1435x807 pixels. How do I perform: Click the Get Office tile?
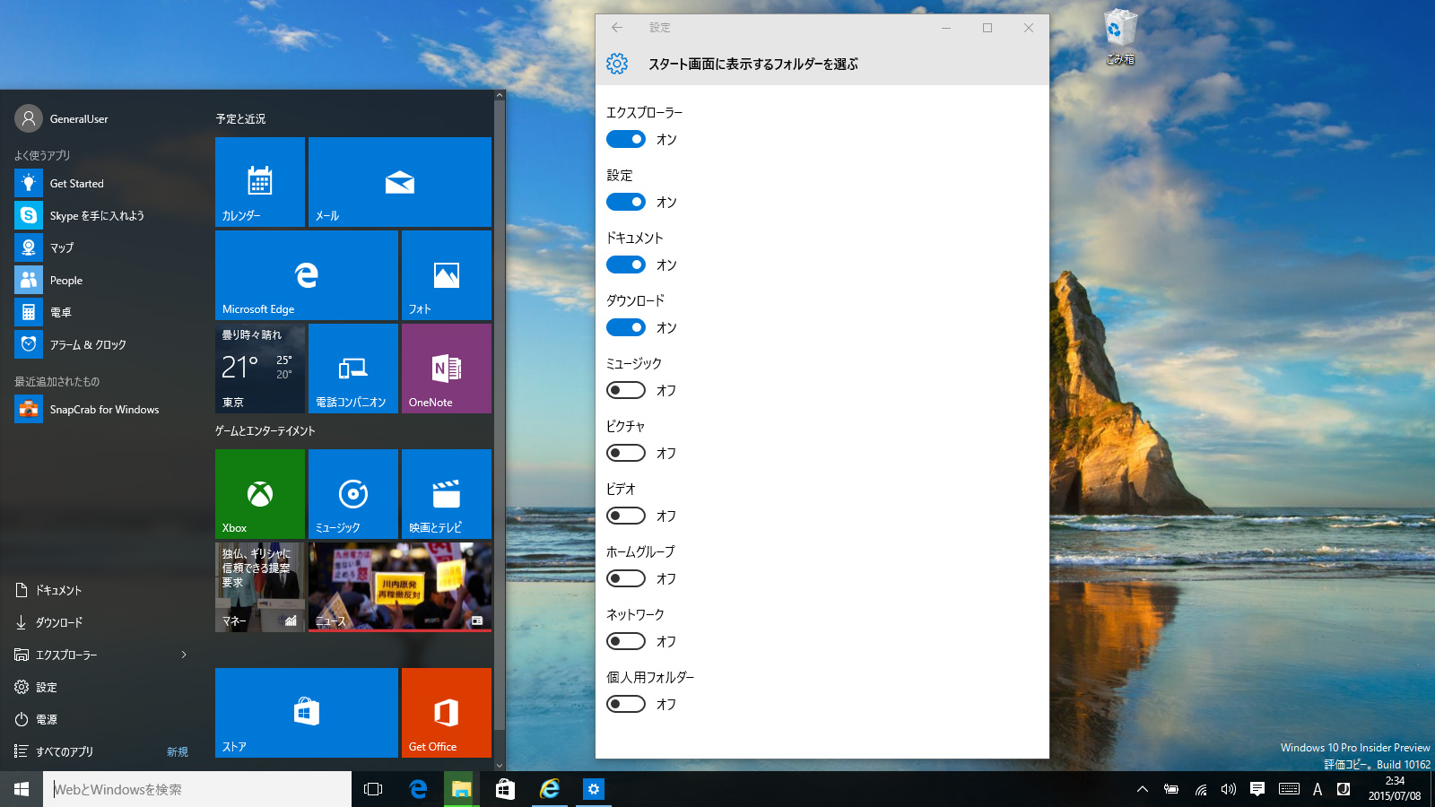tap(446, 713)
